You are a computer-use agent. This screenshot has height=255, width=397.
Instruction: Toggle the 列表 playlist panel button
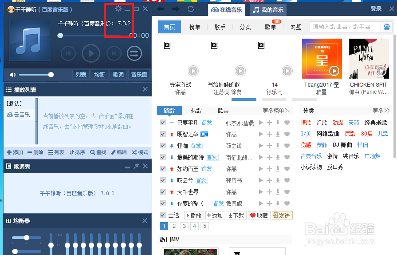[81, 75]
